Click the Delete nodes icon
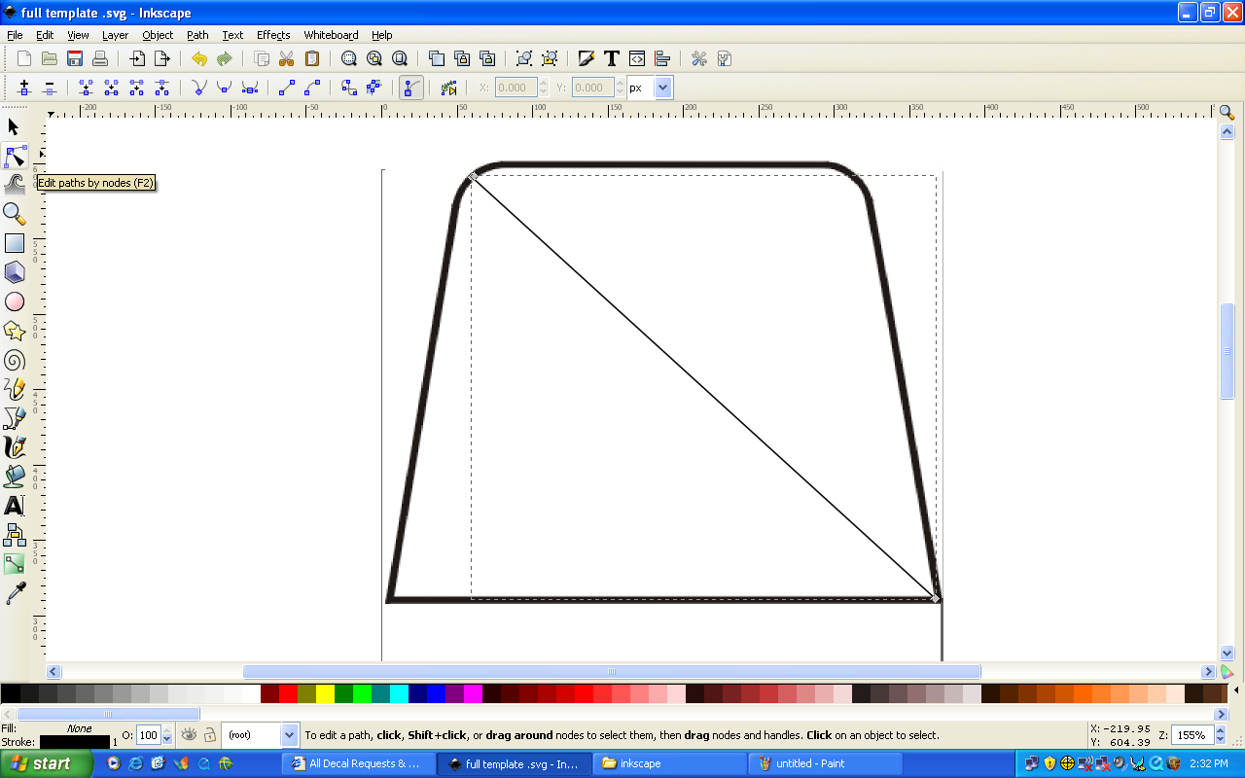This screenshot has width=1245, height=778. (x=50, y=88)
